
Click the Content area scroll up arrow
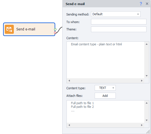tap(146, 44)
